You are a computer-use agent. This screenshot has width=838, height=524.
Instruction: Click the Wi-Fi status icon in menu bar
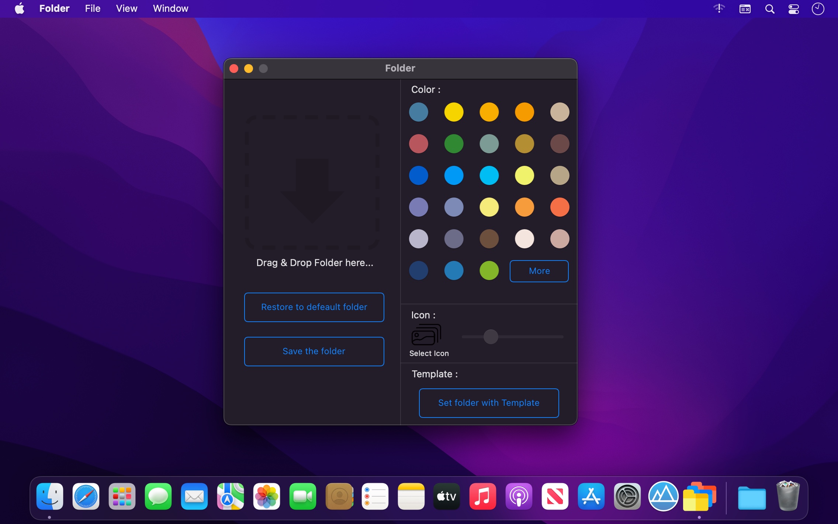coord(719,8)
